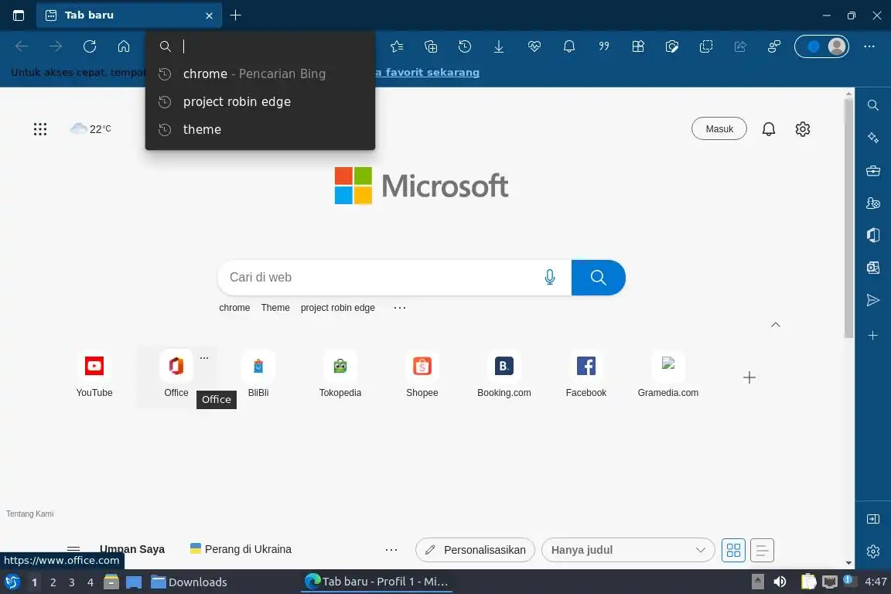Open the YouTube quick link
Image resolution: width=891 pixels, height=594 pixels.
[x=94, y=376]
